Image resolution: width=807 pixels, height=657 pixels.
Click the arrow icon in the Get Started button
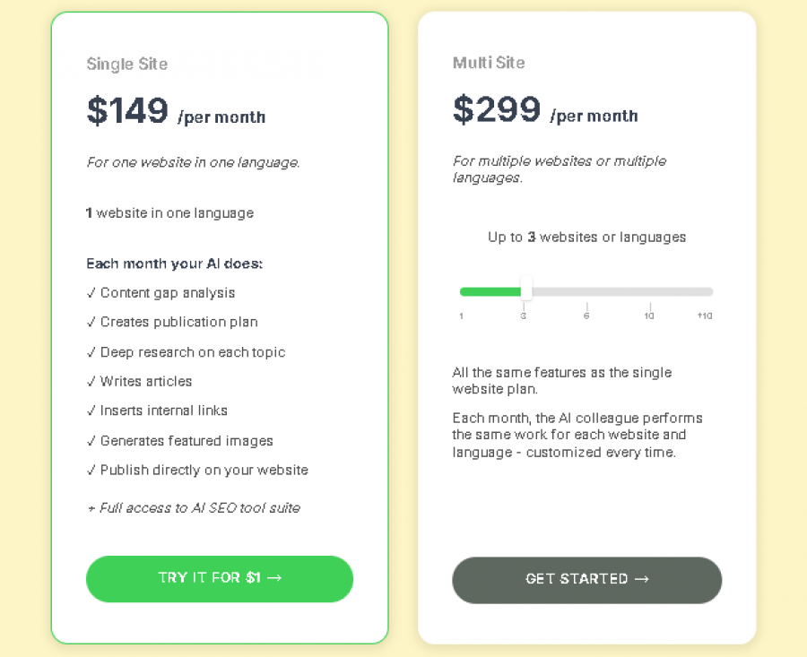pyautogui.click(x=641, y=579)
